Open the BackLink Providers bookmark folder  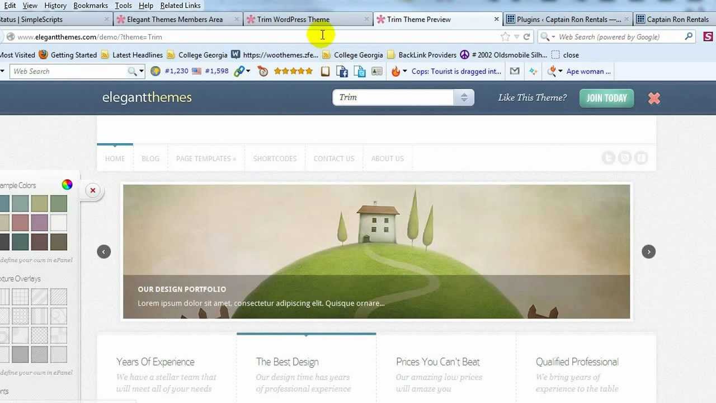tap(422, 55)
